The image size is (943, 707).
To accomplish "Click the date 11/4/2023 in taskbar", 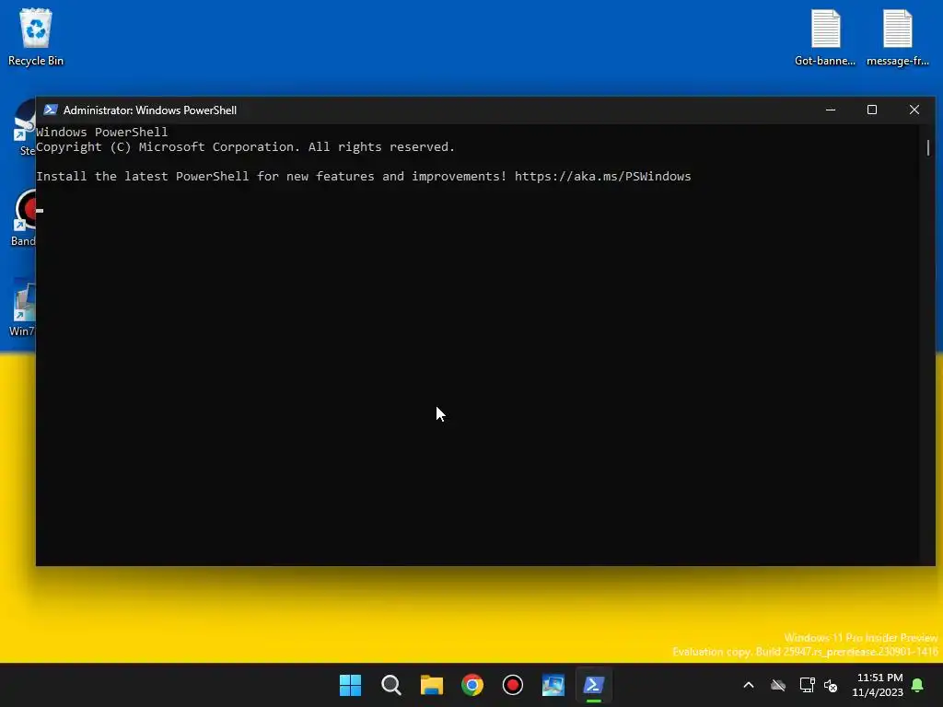I will (878, 692).
